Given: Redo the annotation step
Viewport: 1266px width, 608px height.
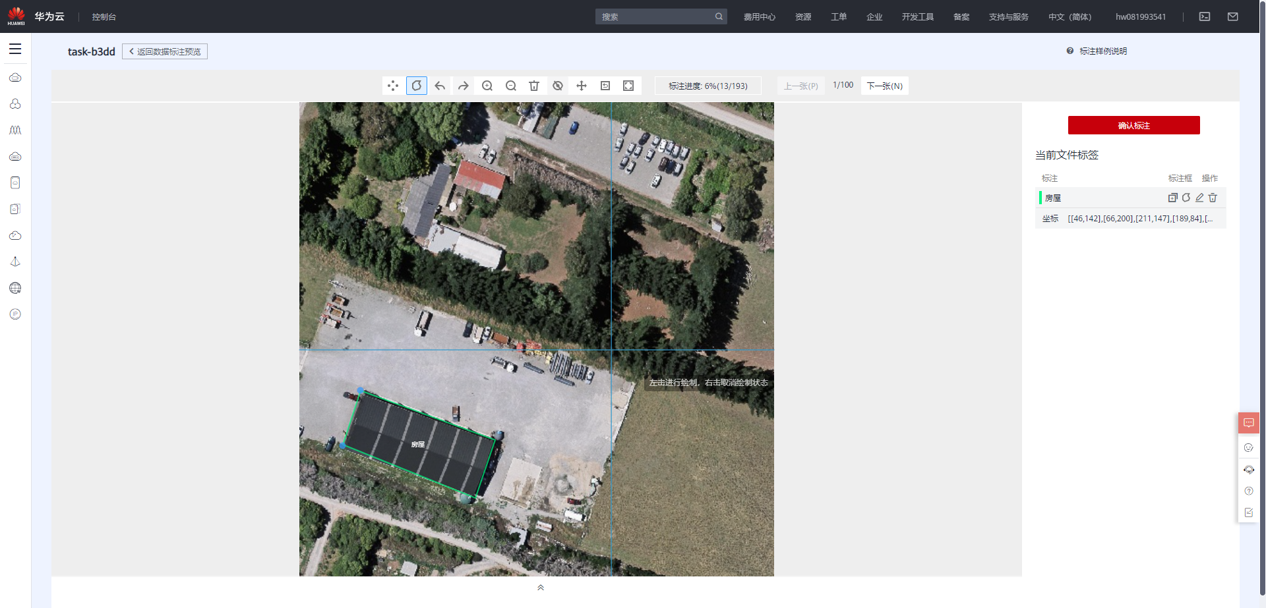Looking at the screenshot, I should [464, 86].
